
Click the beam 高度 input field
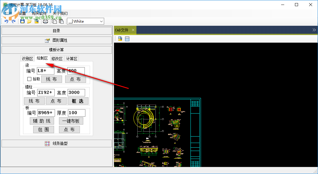point(76,71)
